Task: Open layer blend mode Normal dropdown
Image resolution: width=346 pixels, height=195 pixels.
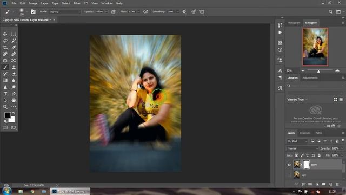Action: coord(302,148)
